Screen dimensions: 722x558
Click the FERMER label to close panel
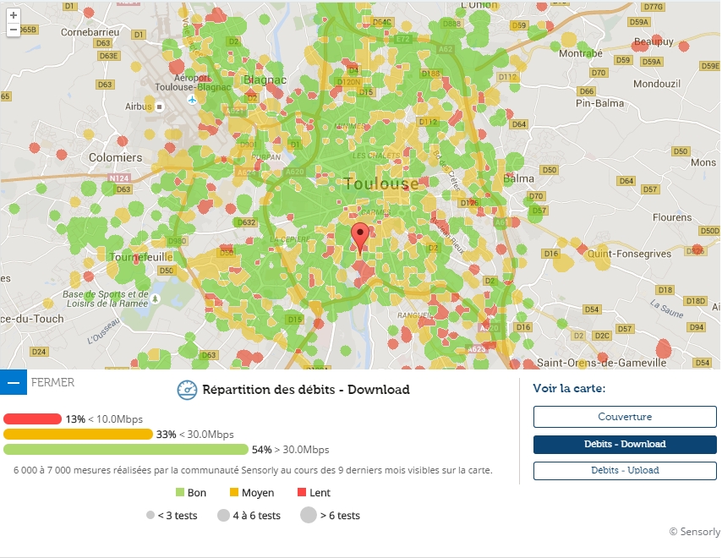point(52,382)
